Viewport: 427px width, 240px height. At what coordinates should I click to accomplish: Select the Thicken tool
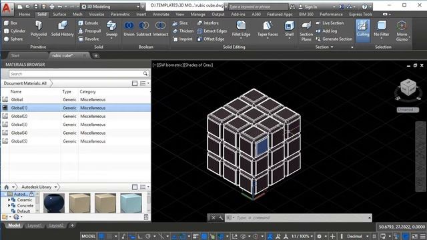click(183, 31)
